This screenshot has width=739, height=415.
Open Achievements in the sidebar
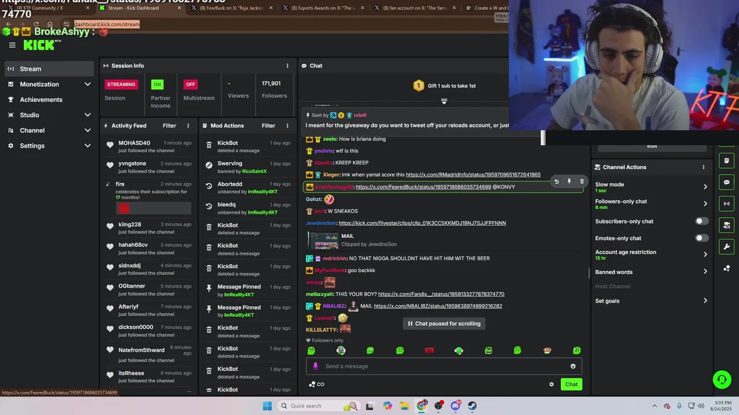tap(49, 100)
